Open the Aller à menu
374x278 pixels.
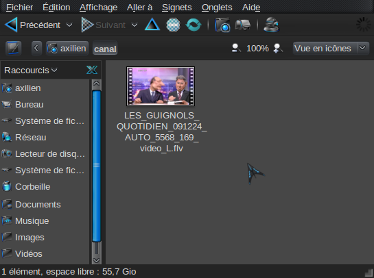click(x=139, y=8)
